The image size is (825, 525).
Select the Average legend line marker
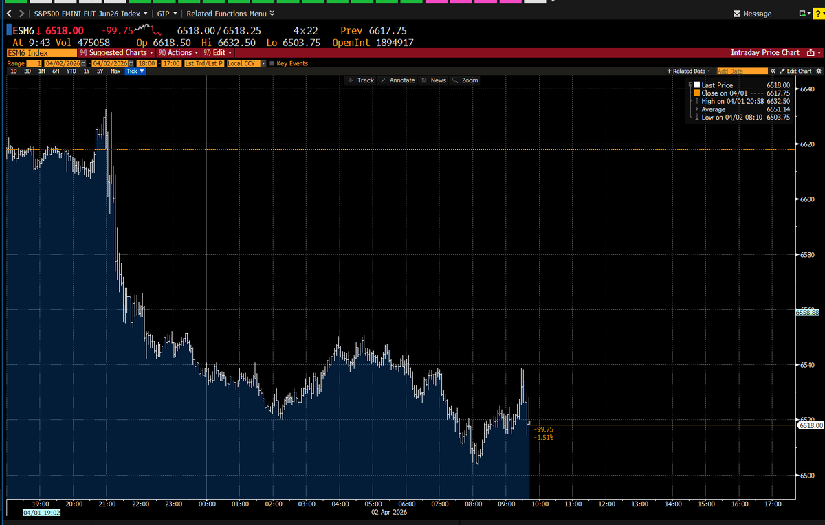tap(696, 109)
